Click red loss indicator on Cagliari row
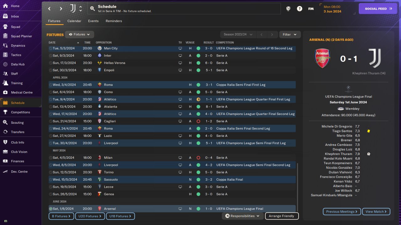The height and width of the screenshot is (225, 401). [198, 121]
